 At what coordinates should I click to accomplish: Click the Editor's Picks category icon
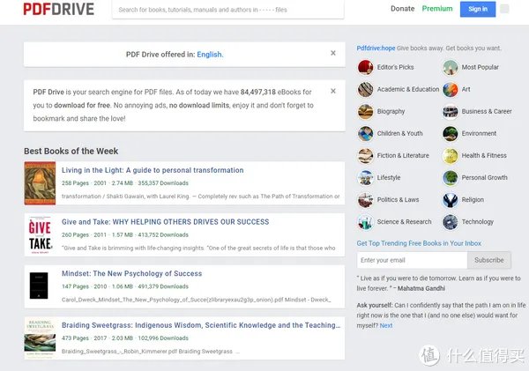pyautogui.click(x=365, y=67)
